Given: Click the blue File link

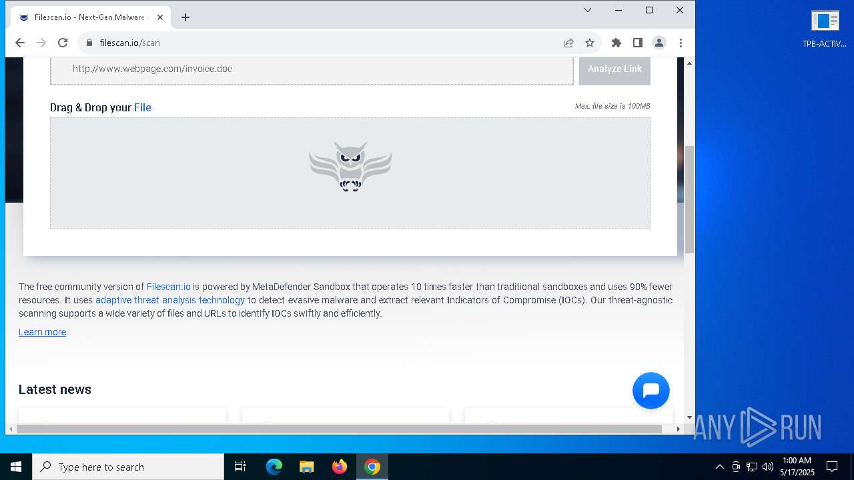Looking at the screenshot, I should tap(143, 107).
